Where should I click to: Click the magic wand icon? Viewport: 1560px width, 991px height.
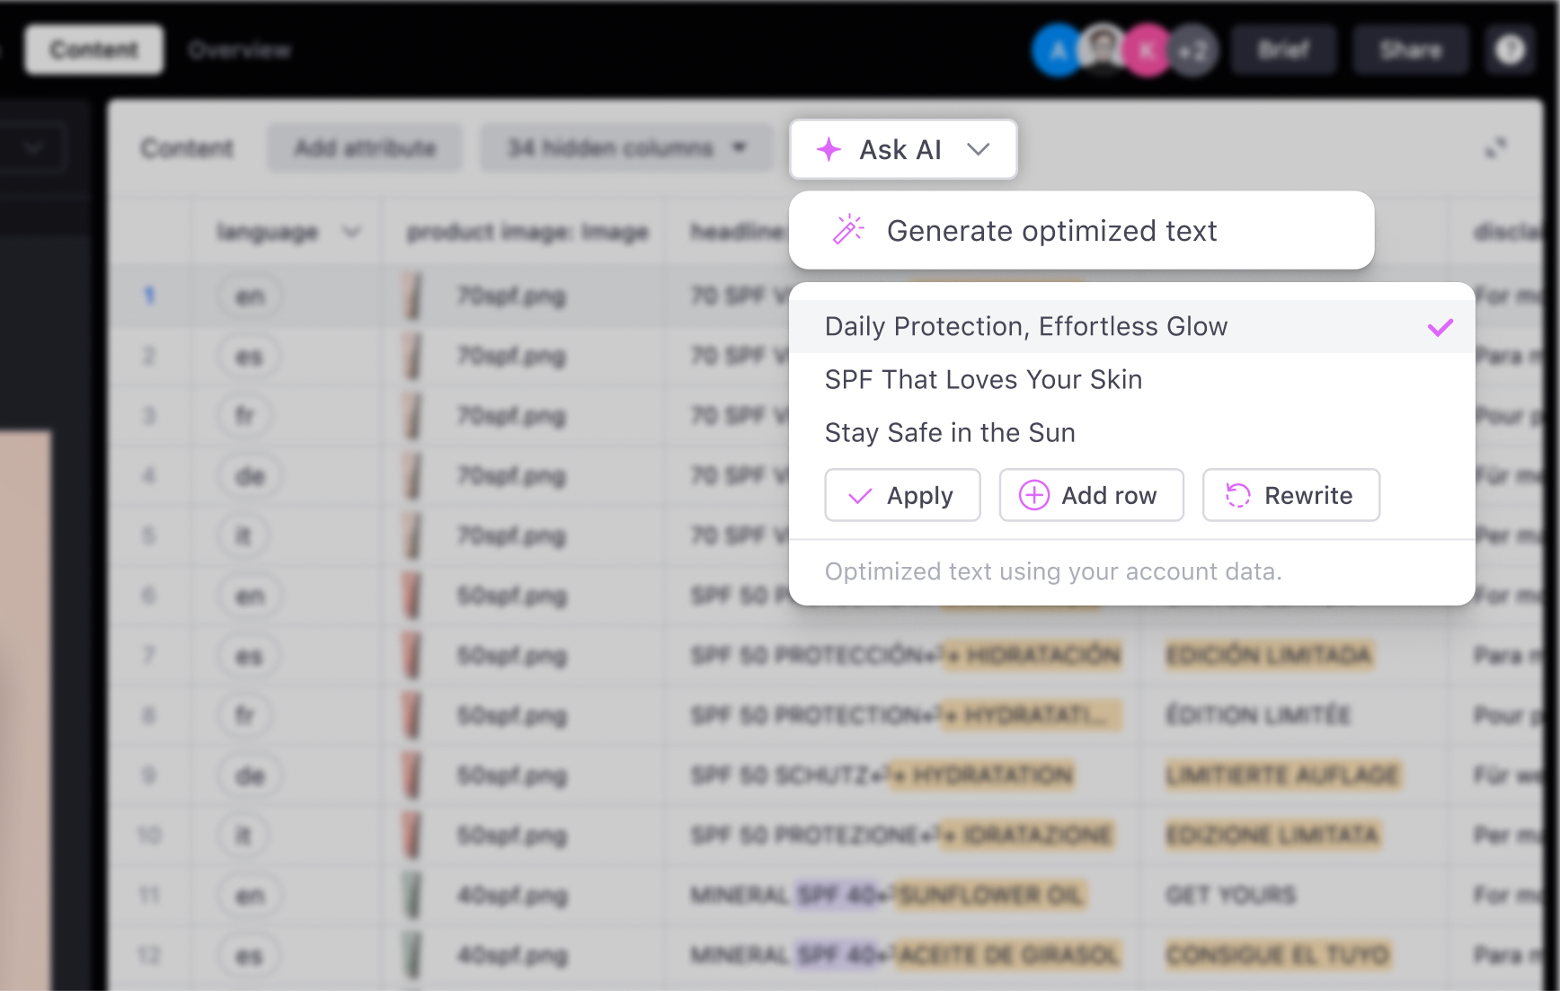coord(847,230)
